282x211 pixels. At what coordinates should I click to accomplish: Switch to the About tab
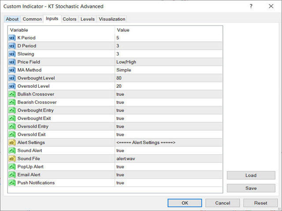click(x=12, y=19)
